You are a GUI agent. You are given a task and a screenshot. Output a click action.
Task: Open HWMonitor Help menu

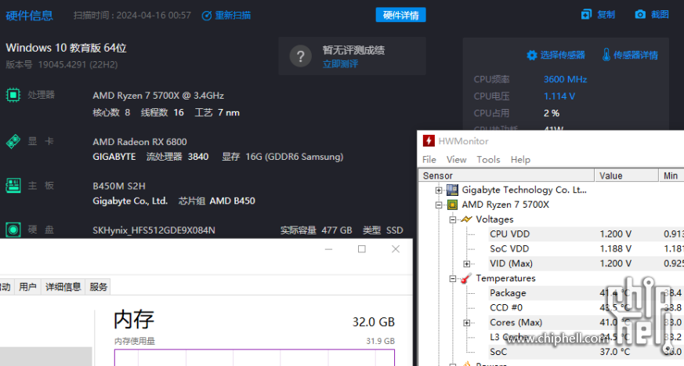point(520,160)
